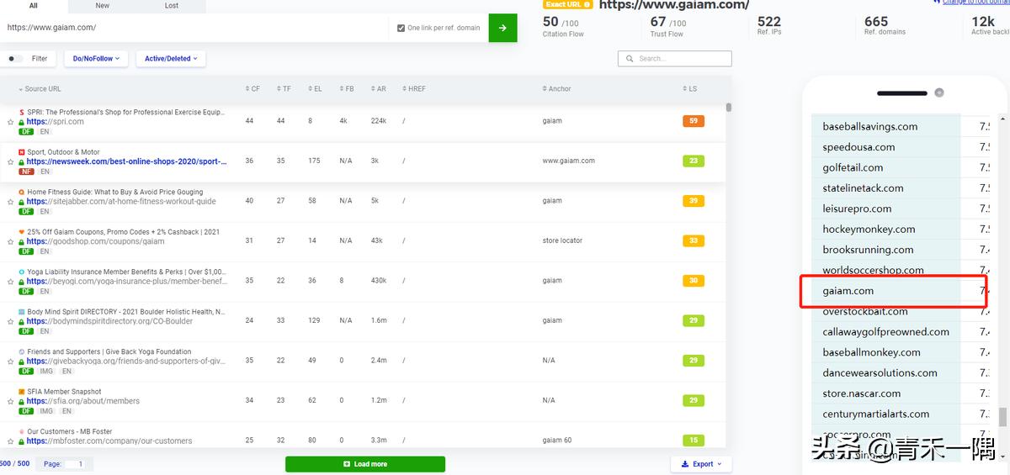Toggle the Filter switch
The width and height of the screenshot is (1010, 475).
(15, 59)
